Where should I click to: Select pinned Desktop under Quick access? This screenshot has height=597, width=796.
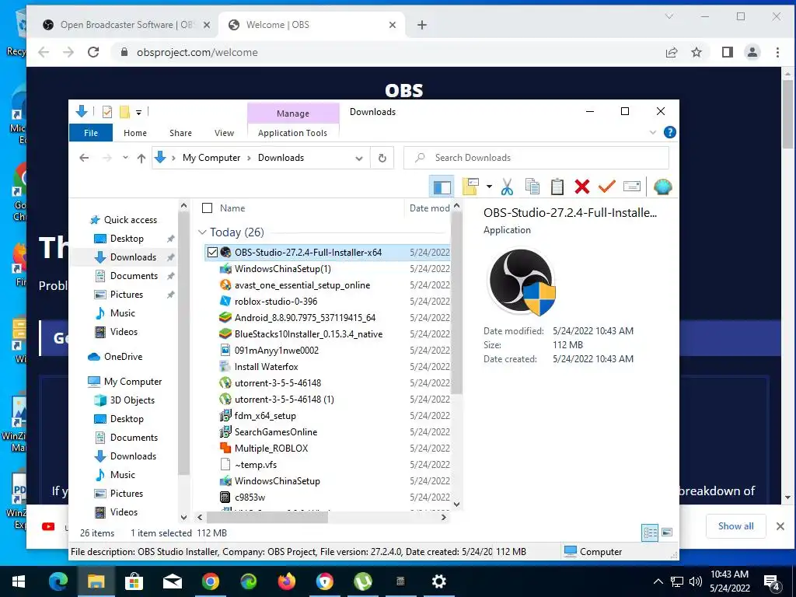[x=127, y=239]
